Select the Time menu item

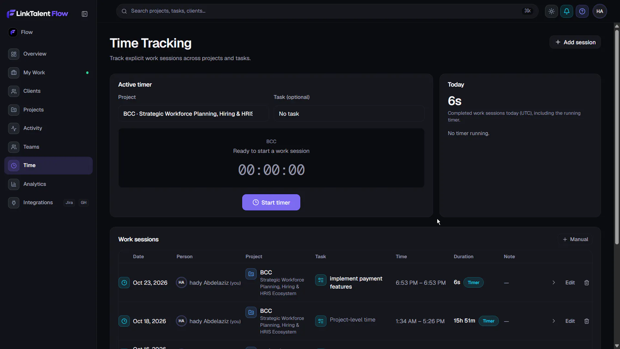click(48, 166)
